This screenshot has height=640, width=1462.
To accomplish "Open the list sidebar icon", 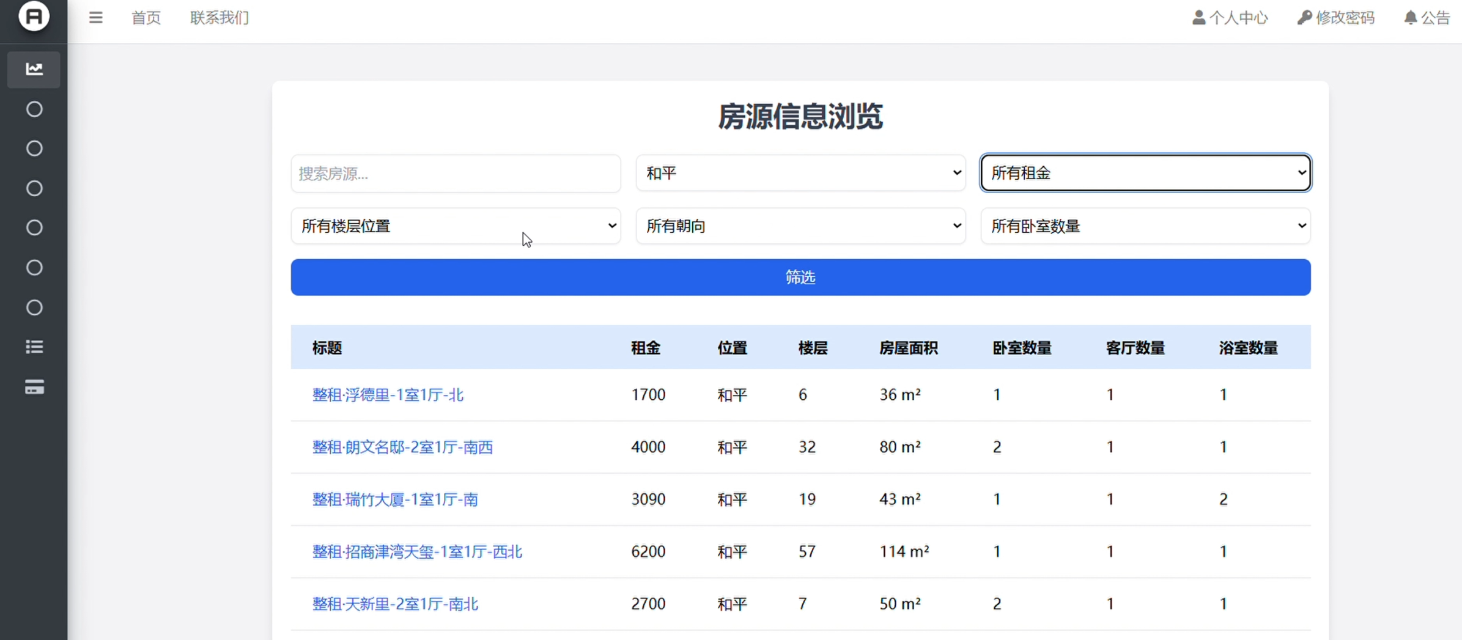I will [x=34, y=347].
